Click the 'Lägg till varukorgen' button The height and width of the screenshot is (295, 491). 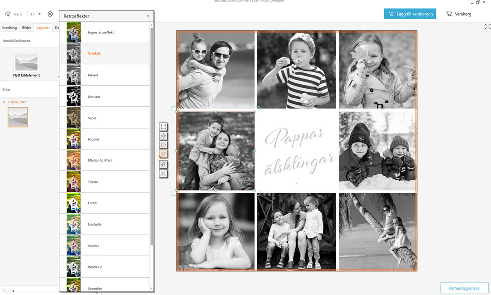click(410, 14)
